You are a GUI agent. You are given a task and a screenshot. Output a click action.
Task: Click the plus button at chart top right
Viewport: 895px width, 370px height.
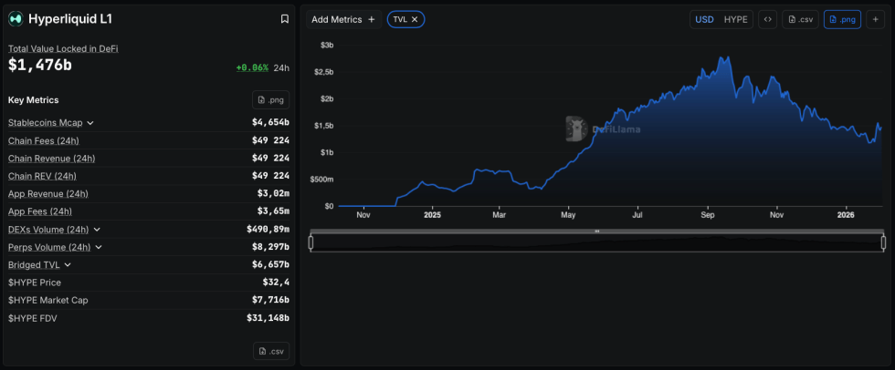(x=875, y=19)
